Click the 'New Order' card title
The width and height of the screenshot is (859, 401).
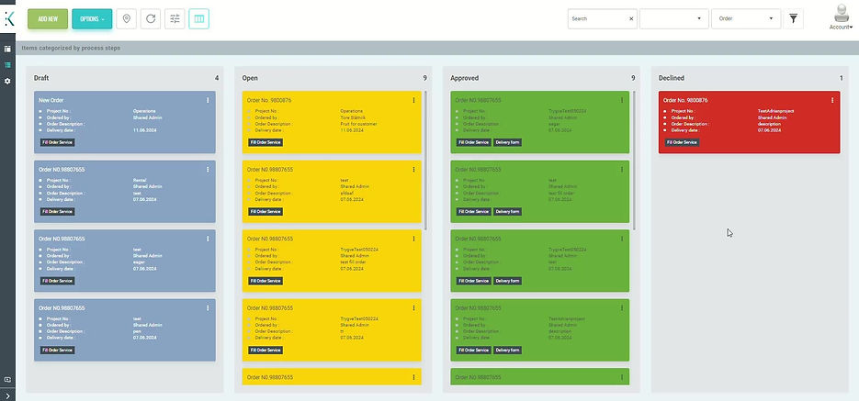click(x=51, y=100)
